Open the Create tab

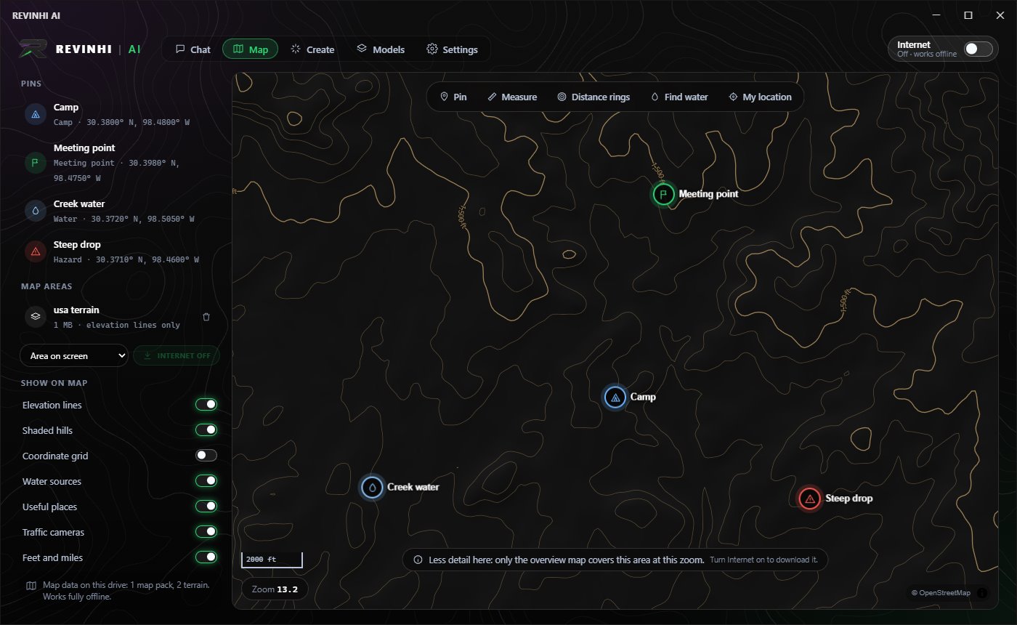(312, 49)
